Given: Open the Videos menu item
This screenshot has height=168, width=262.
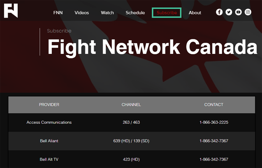Looking at the screenshot, I should click(82, 13).
